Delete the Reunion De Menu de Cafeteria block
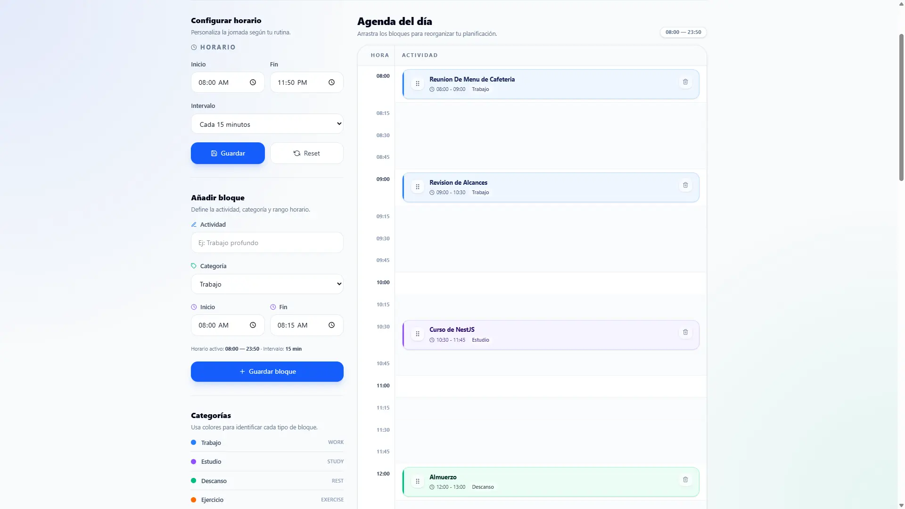 click(685, 82)
